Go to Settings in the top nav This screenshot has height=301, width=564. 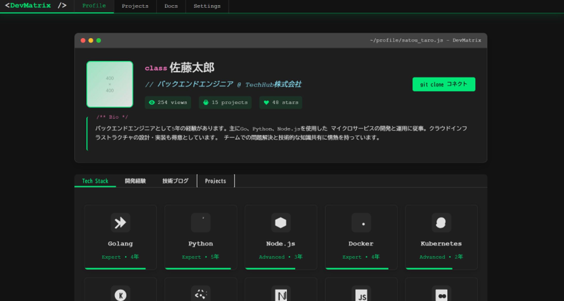point(207,6)
